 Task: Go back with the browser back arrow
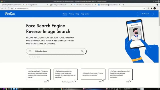(x=2, y=8)
